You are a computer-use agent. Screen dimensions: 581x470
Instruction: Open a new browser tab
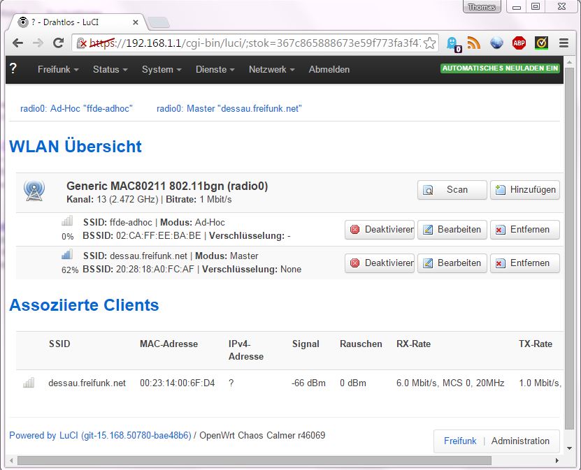159,22
